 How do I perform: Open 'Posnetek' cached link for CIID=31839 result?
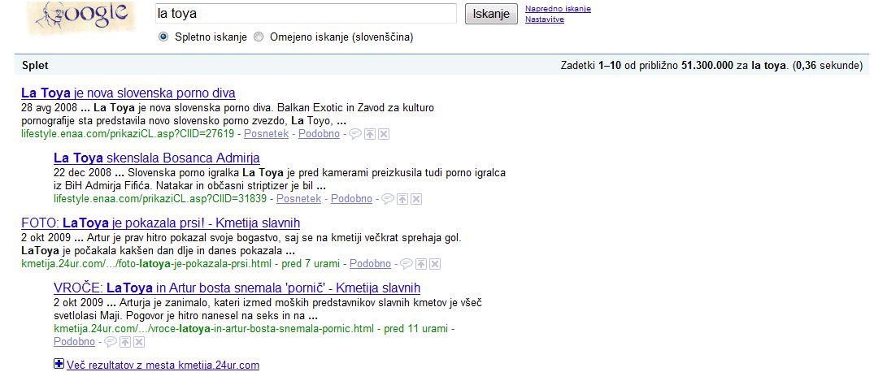(x=300, y=199)
